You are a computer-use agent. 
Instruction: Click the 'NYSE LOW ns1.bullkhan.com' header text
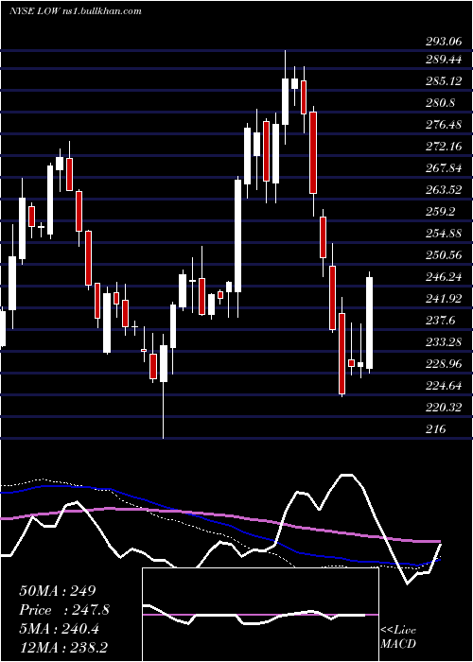pyautogui.click(x=75, y=11)
